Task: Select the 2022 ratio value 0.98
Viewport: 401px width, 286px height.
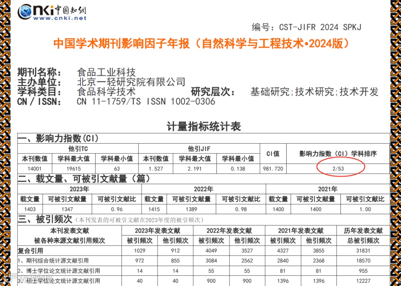Action: coord(241,209)
